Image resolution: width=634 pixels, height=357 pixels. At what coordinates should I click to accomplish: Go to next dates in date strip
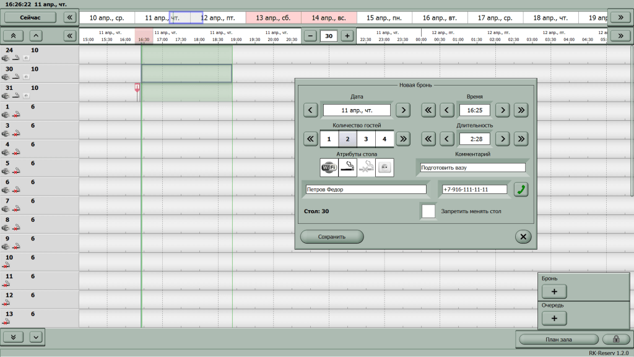click(620, 17)
